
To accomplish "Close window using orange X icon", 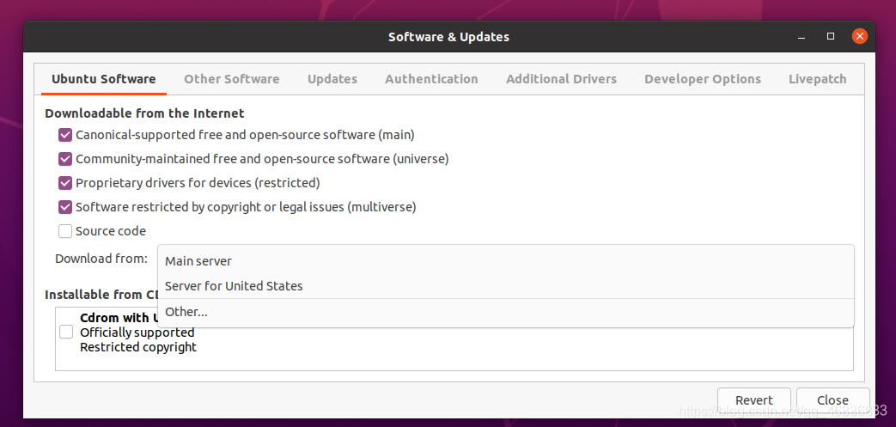I will coord(859,37).
